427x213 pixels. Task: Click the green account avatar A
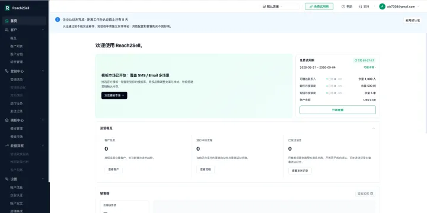tap(382, 7)
